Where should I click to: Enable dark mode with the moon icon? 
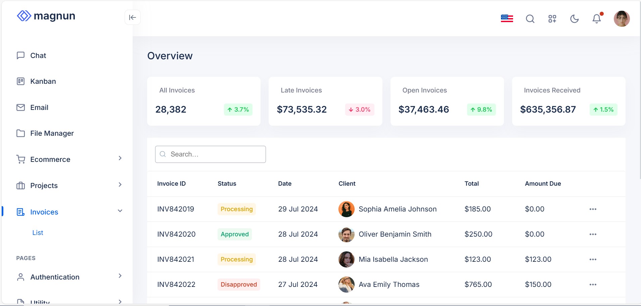(x=574, y=19)
